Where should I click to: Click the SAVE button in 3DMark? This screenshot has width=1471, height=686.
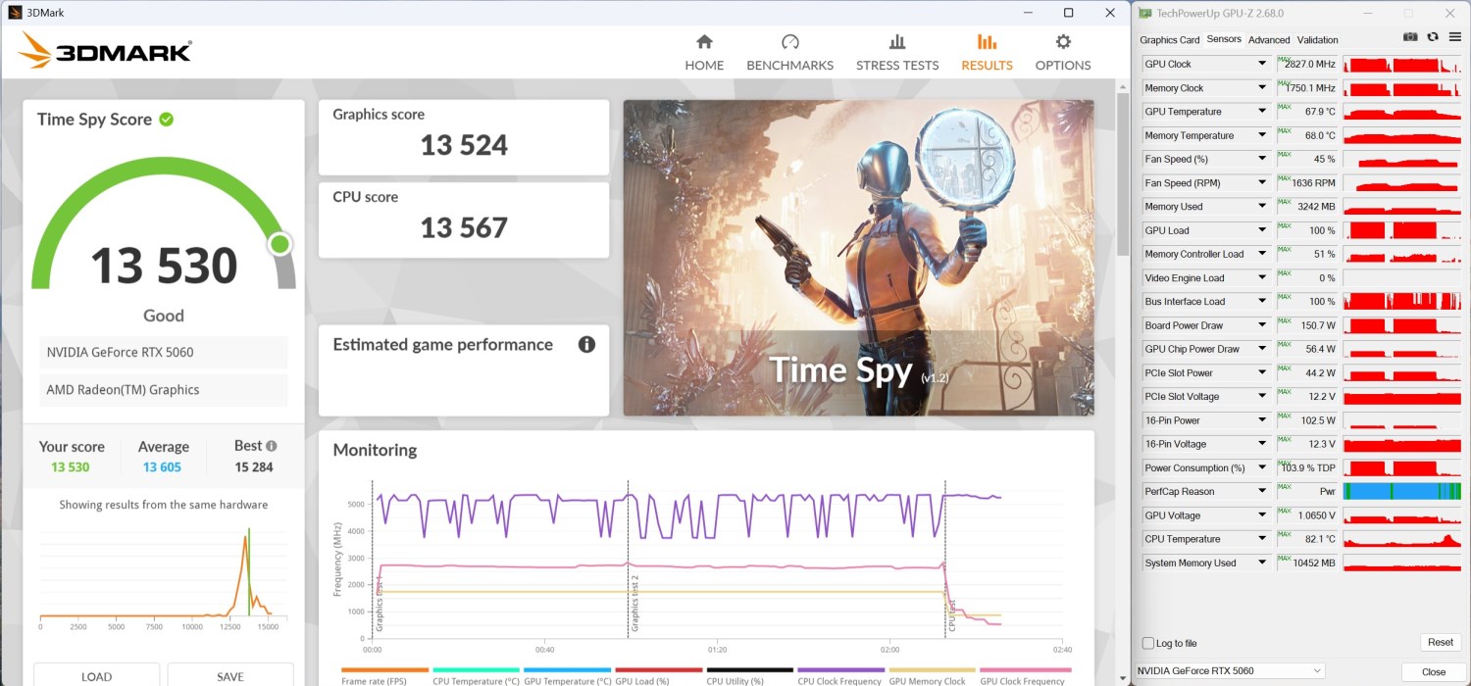tap(230, 675)
